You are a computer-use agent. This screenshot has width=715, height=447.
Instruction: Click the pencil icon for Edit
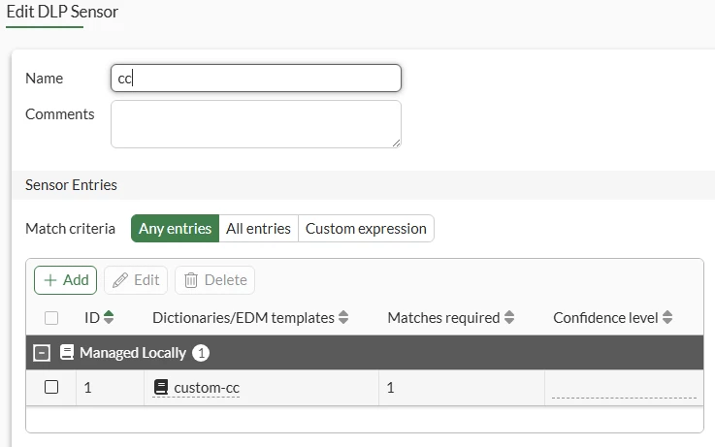tap(120, 280)
